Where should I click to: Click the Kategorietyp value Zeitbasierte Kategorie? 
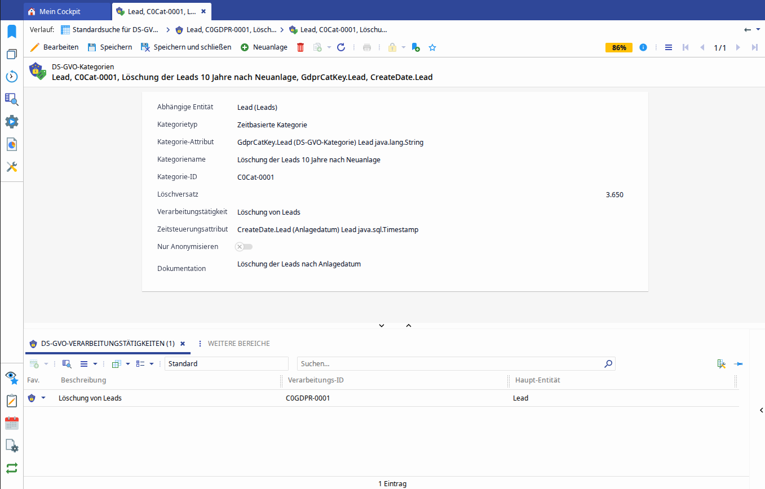272,125
